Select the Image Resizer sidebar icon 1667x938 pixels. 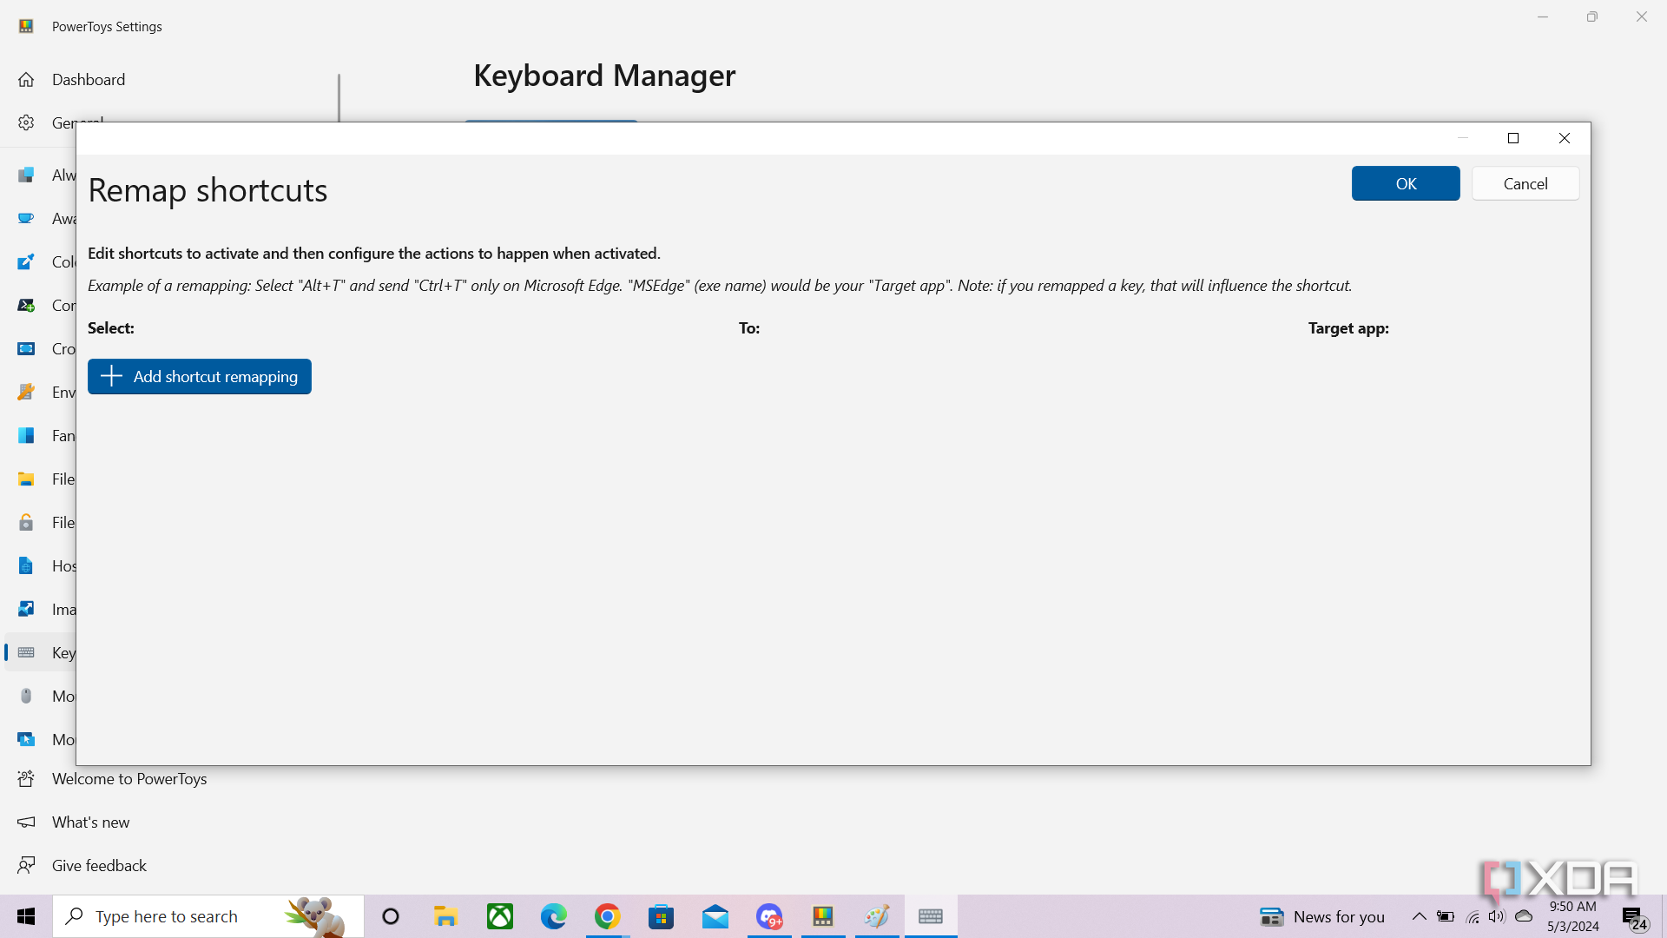click(26, 609)
